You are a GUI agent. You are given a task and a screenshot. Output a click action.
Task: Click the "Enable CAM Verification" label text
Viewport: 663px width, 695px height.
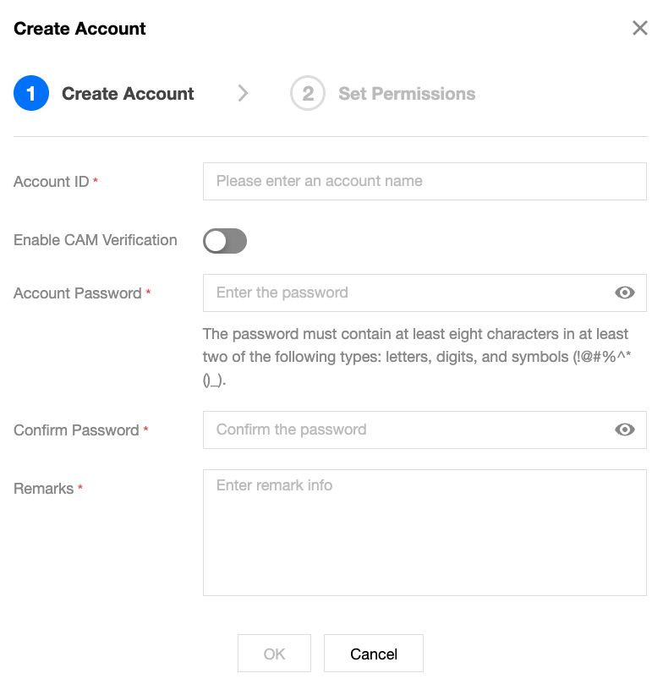point(96,240)
